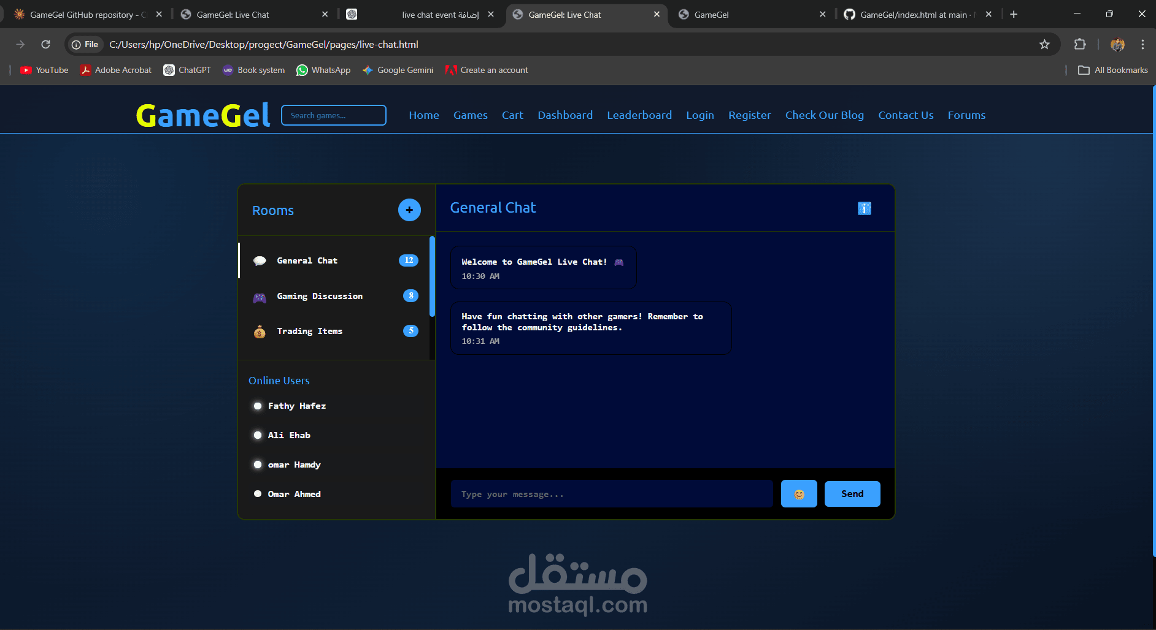Open the Register nav link

coord(750,115)
